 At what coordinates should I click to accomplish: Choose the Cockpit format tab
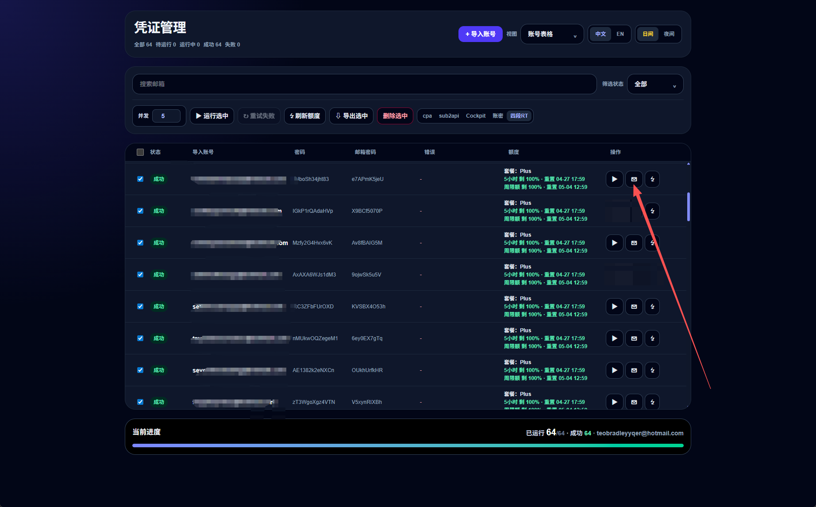pos(476,116)
